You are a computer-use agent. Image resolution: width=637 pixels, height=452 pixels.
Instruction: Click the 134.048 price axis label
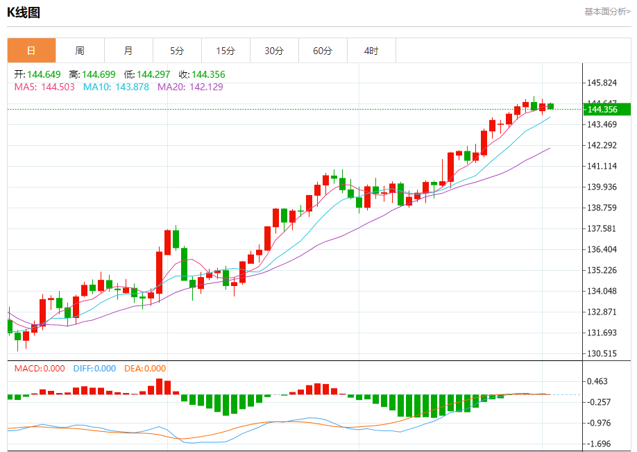[602, 291]
